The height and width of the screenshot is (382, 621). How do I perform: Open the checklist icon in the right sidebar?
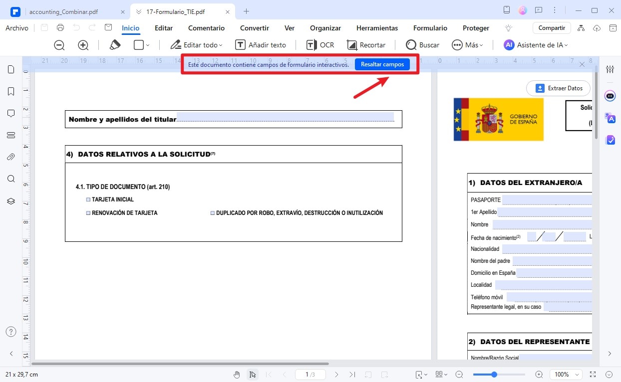pos(610,140)
